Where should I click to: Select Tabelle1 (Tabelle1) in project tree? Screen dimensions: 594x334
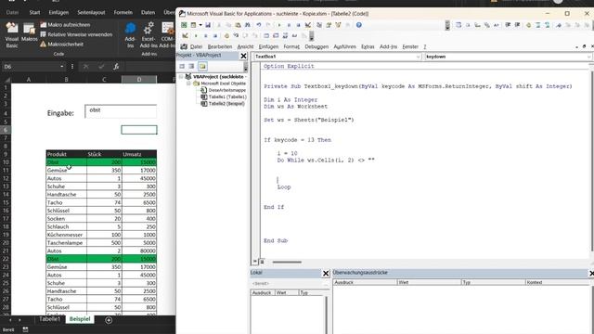pos(227,96)
